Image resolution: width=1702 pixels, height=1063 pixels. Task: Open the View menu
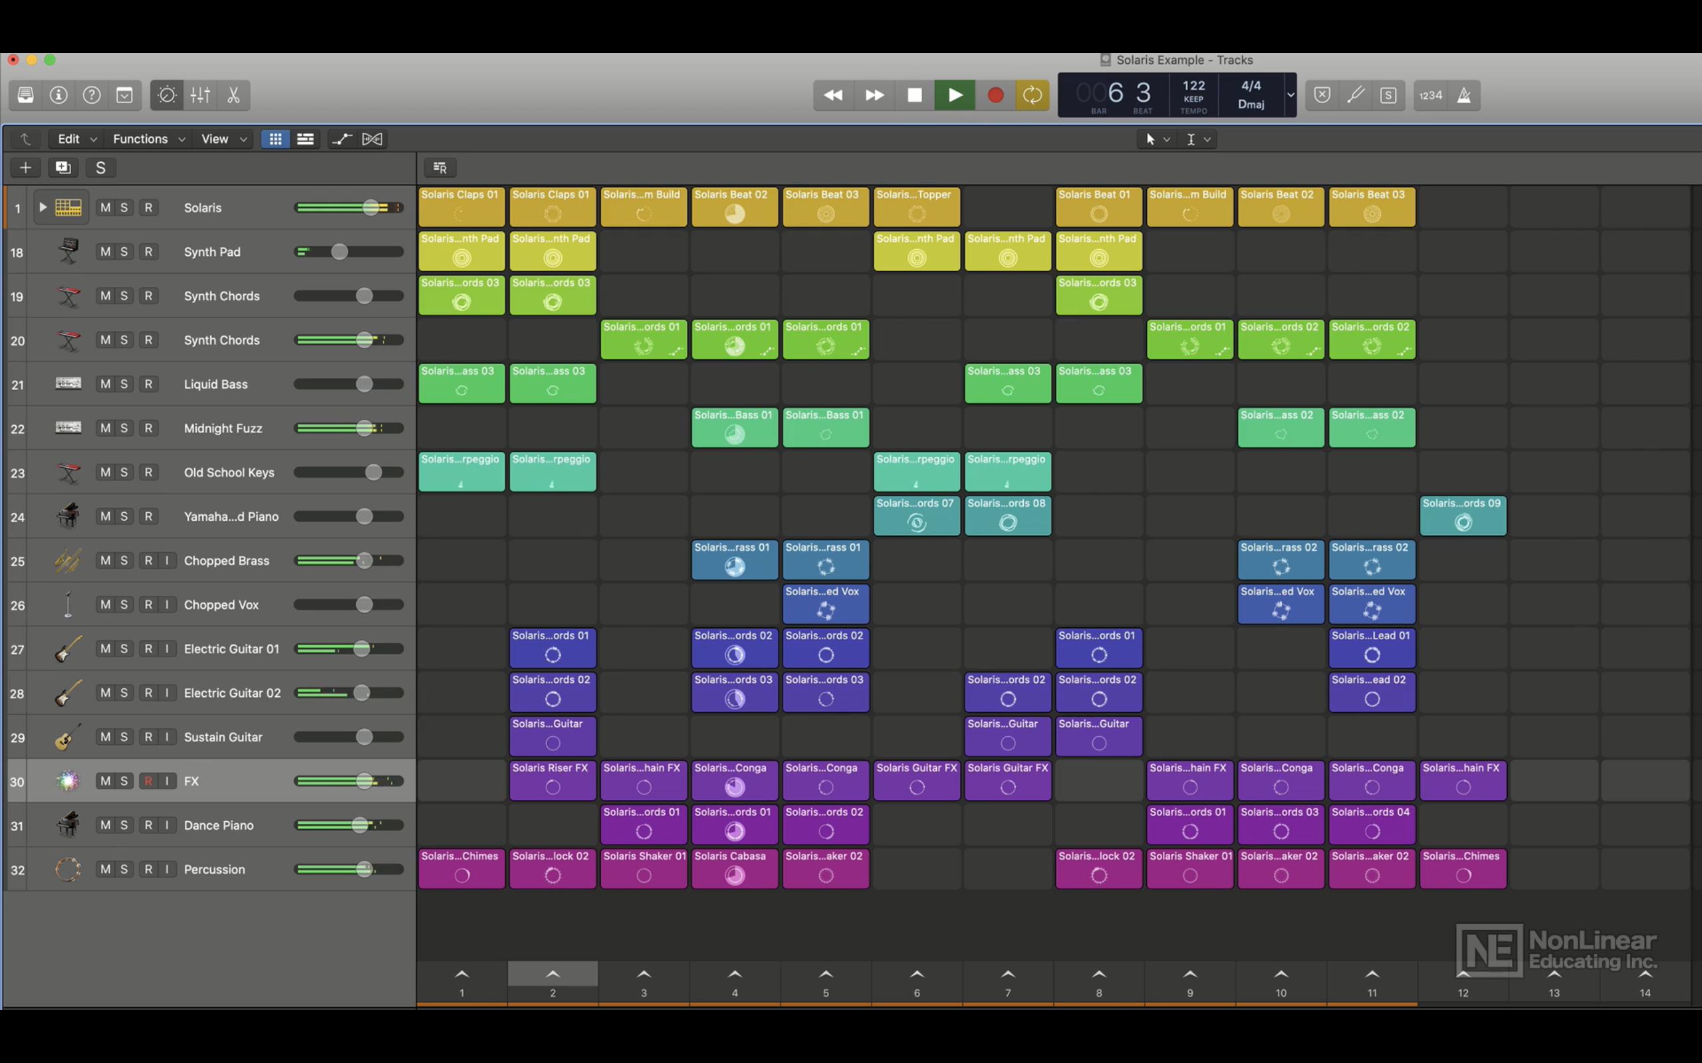(x=223, y=140)
